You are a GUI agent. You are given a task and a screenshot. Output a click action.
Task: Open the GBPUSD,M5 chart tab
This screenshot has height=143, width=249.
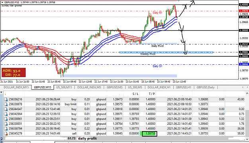tap(114, 87)
